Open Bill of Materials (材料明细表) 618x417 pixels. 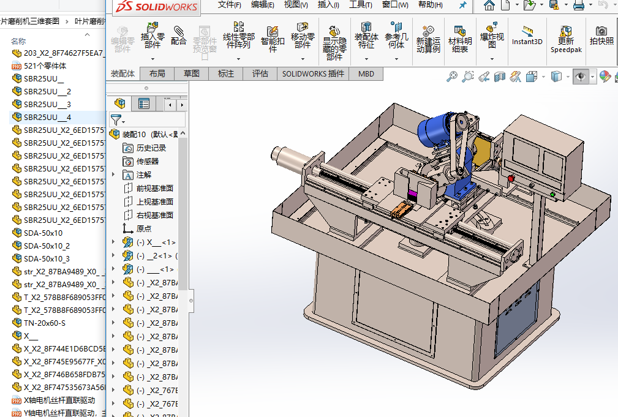pyautogui.click(x=460, y=39)
